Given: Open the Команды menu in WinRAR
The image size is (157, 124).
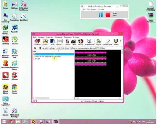Looking at the screenshot, I should (41, 37).
